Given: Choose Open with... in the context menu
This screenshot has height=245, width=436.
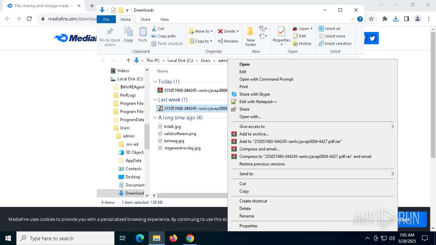Looking at the screenshot, I should pos(313,117).
